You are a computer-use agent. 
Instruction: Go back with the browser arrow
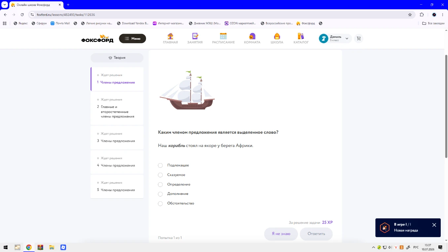(5, 15)
